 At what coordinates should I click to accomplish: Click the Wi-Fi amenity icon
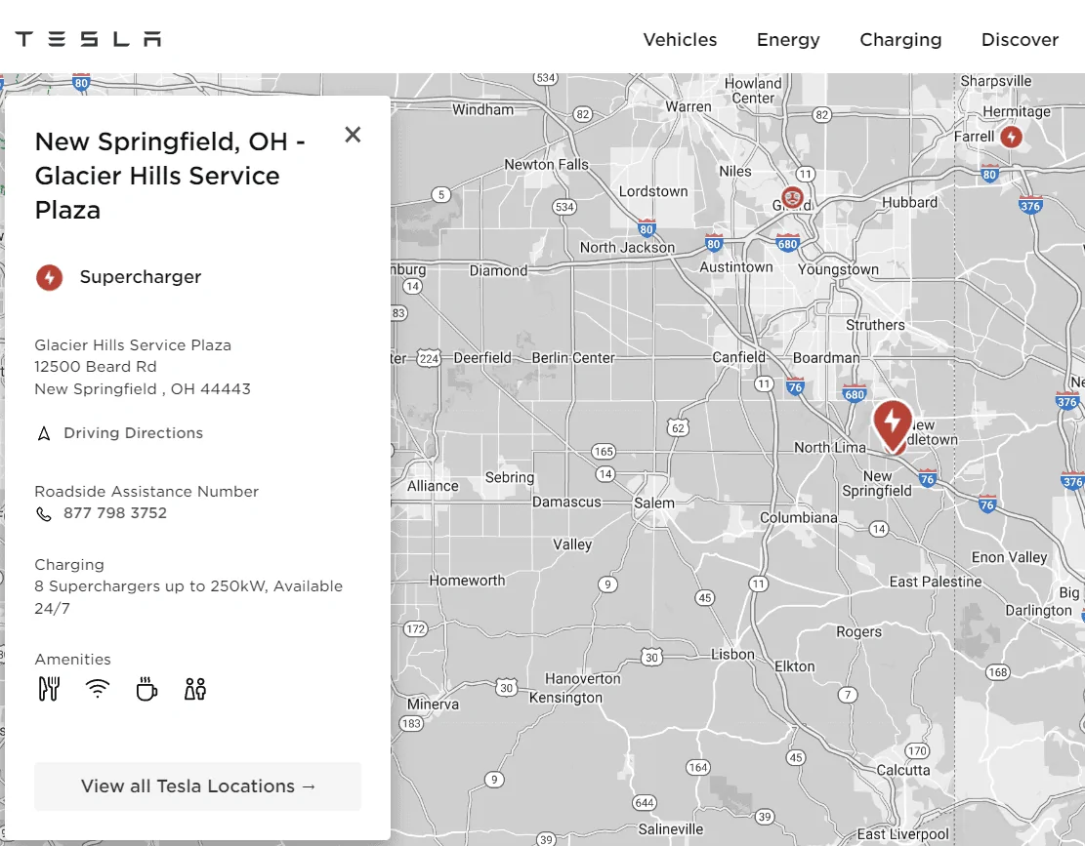[98, 689]
